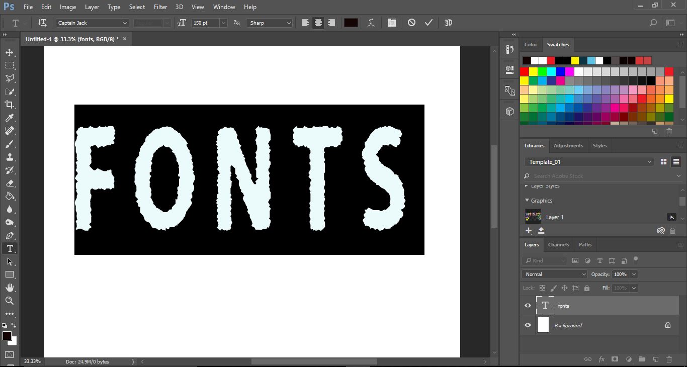Click the text color swatch in options bar

click(x=351, y=23)
